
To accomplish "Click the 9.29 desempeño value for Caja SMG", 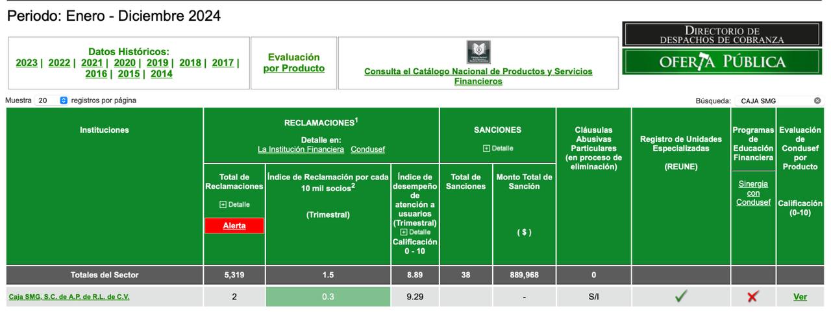I will (415, 297).
